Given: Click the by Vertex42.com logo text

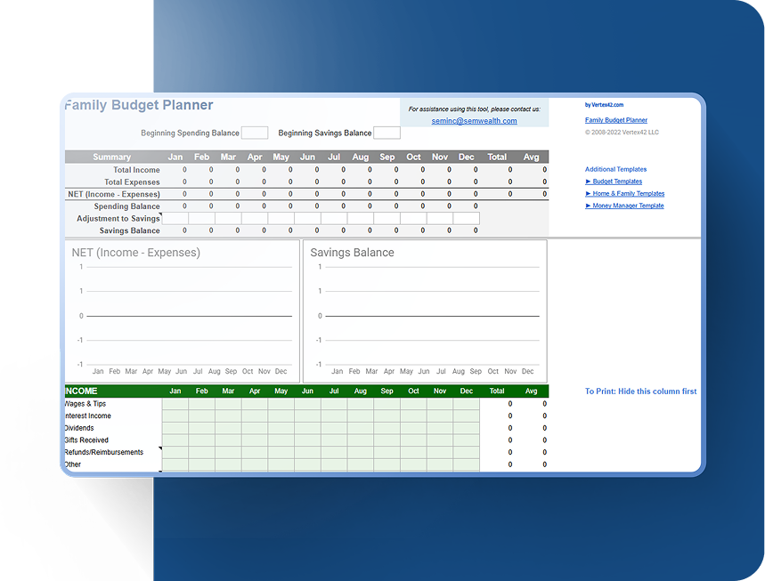Looking at the screenshot, I should tap(604, 105).
